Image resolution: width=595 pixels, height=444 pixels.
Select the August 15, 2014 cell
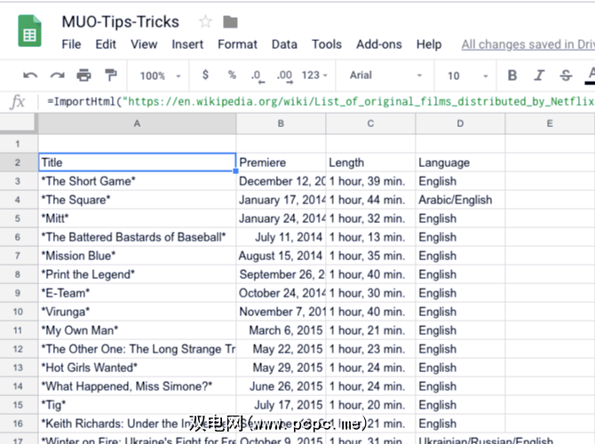(x=281, y=256)
